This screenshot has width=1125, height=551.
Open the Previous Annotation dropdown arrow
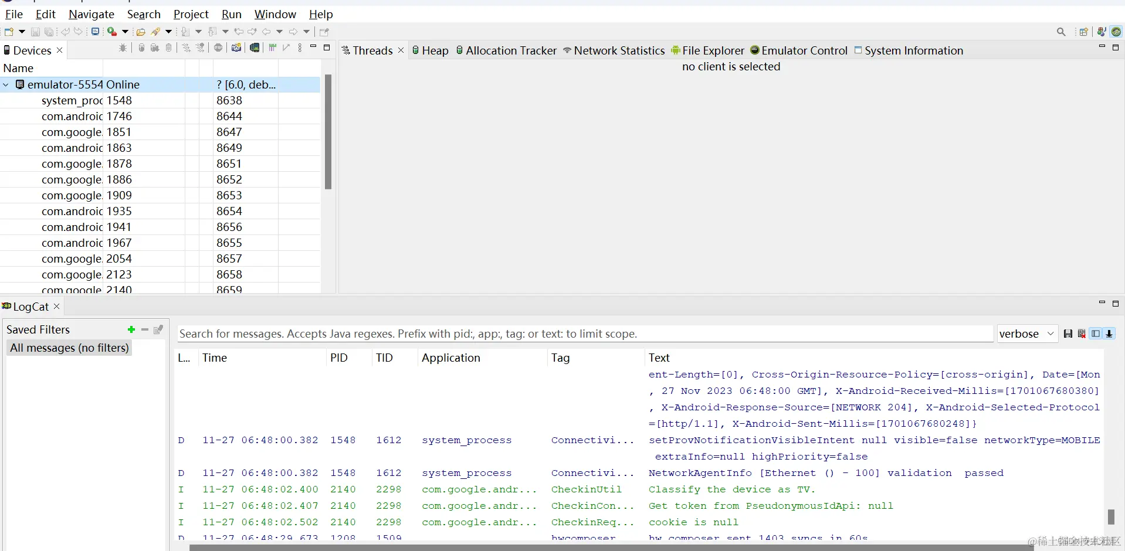(225, 32)
